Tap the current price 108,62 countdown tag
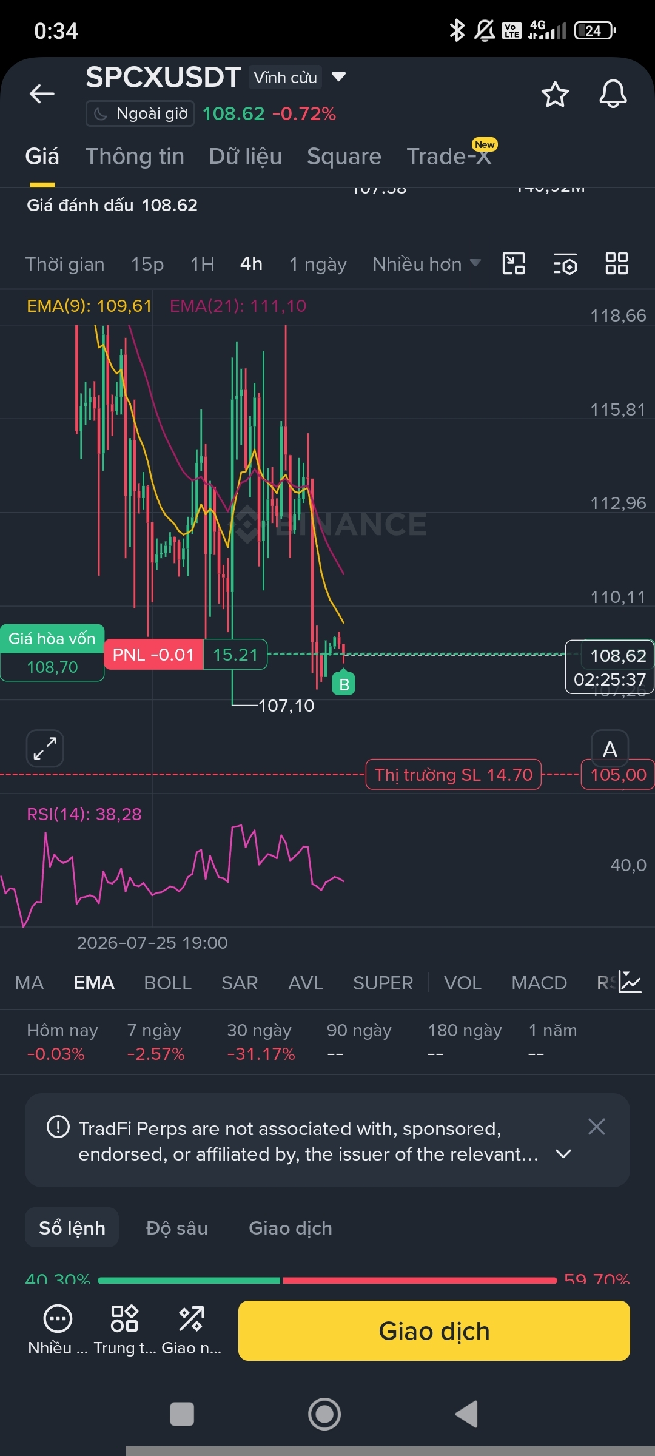 pyautogui.click(x=610, y=667)
